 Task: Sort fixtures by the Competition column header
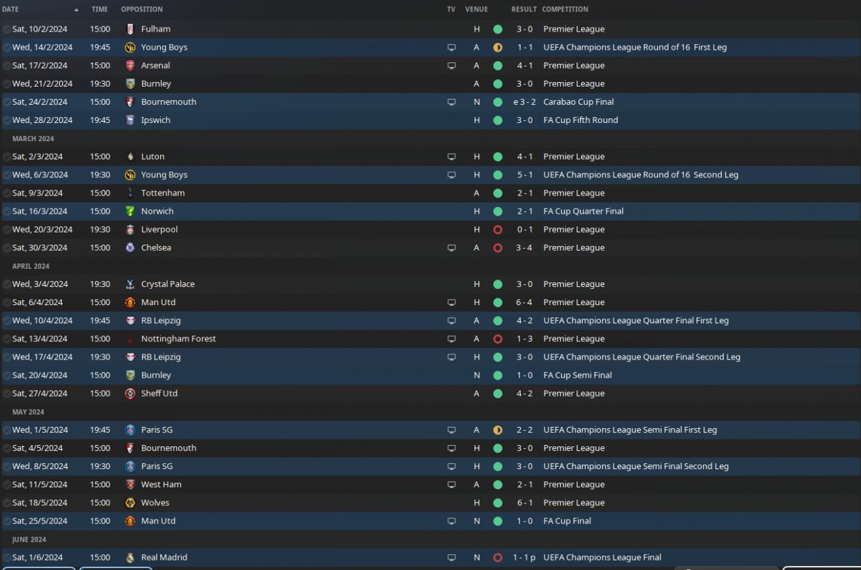coord(565,9)
